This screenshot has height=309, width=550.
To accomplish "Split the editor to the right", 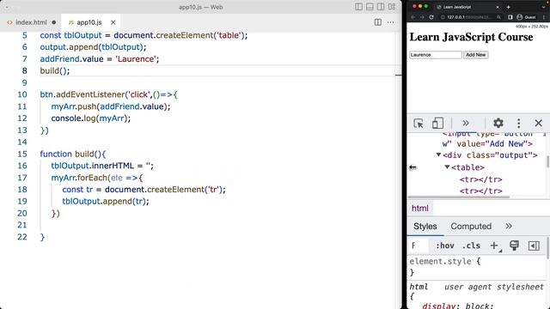I will coord(378,22).
